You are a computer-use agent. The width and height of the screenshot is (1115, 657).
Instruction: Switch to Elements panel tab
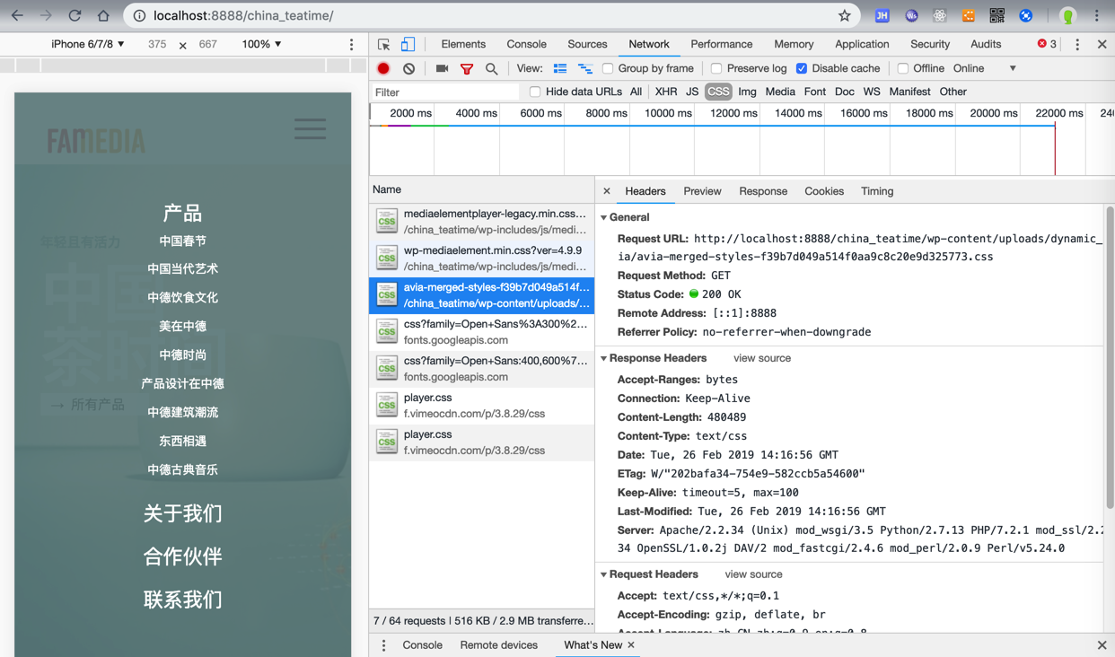pyautogui.click(x=463, y=44)
